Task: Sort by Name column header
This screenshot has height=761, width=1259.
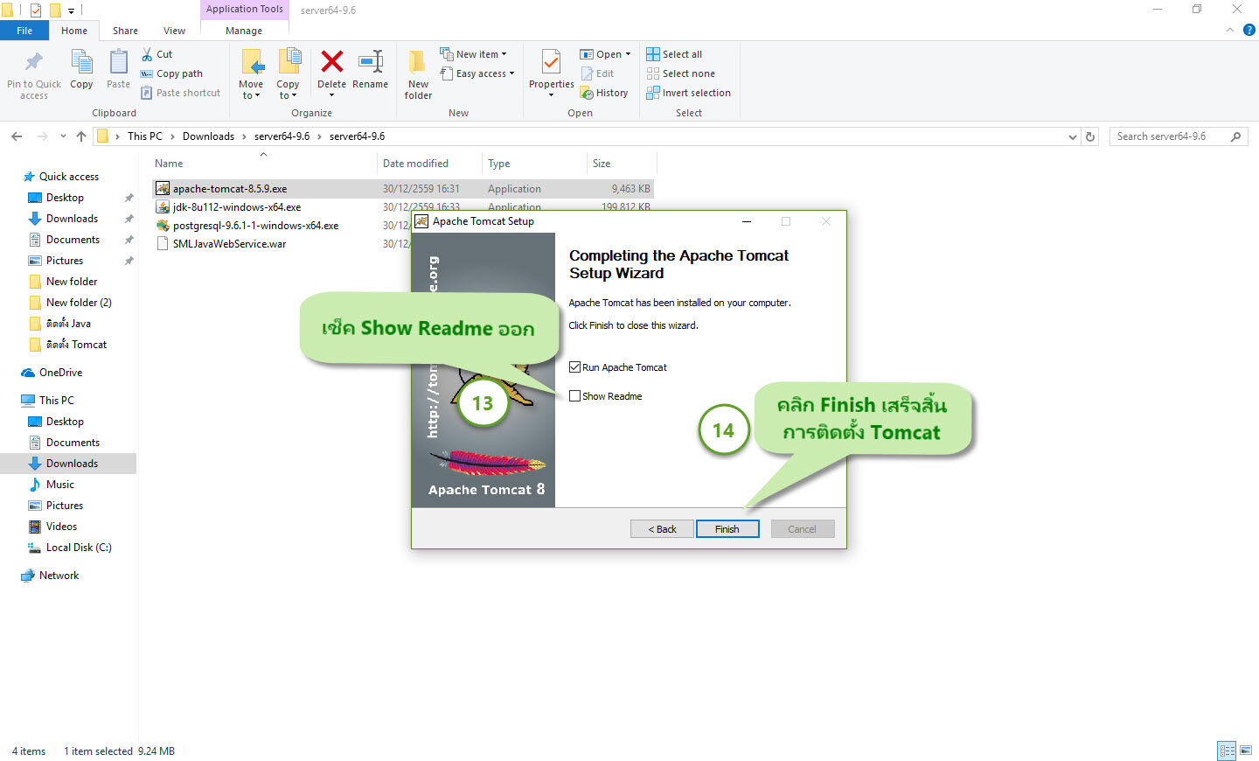Action: click(169, 164)
